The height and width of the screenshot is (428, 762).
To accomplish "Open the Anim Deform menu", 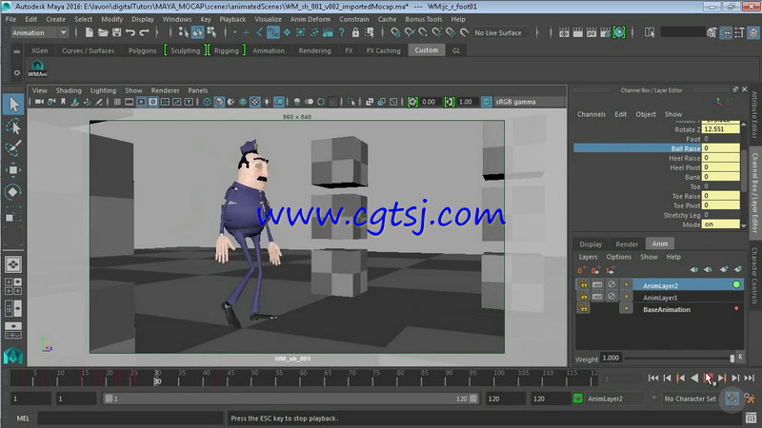I will (x=311, y=19).
